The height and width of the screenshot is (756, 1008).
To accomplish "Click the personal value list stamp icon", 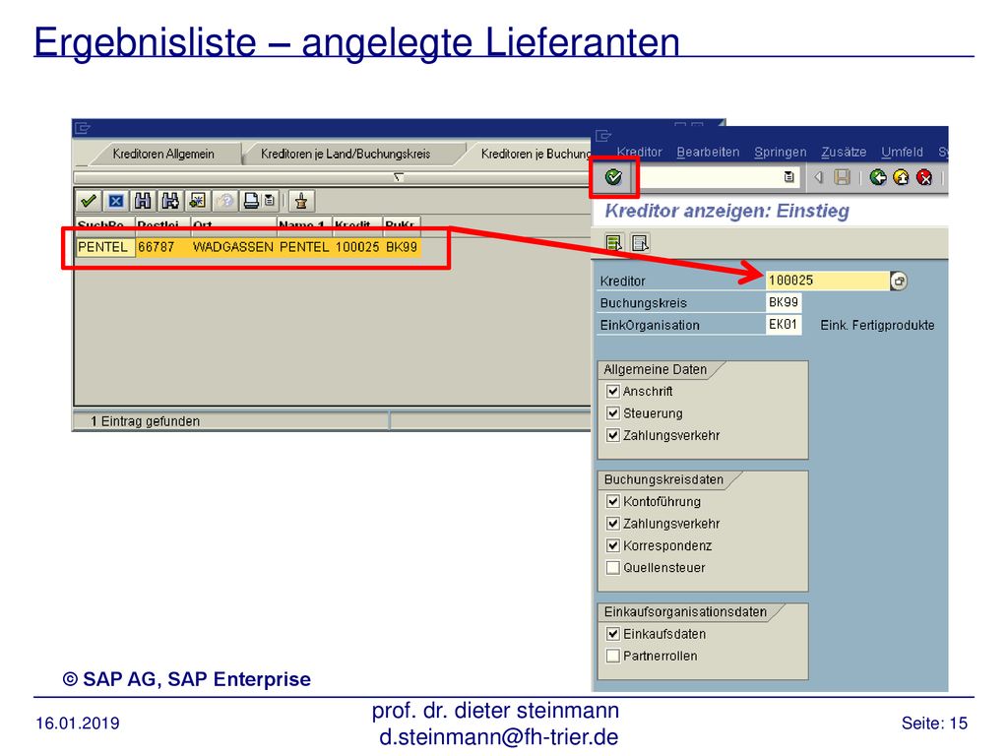I will click(301, 201).
